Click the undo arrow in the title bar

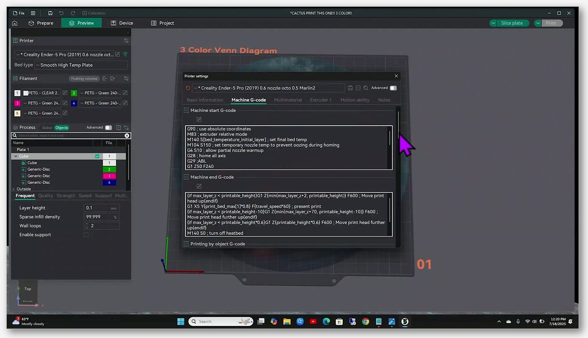pyautogui.click(x=61, y=13)
